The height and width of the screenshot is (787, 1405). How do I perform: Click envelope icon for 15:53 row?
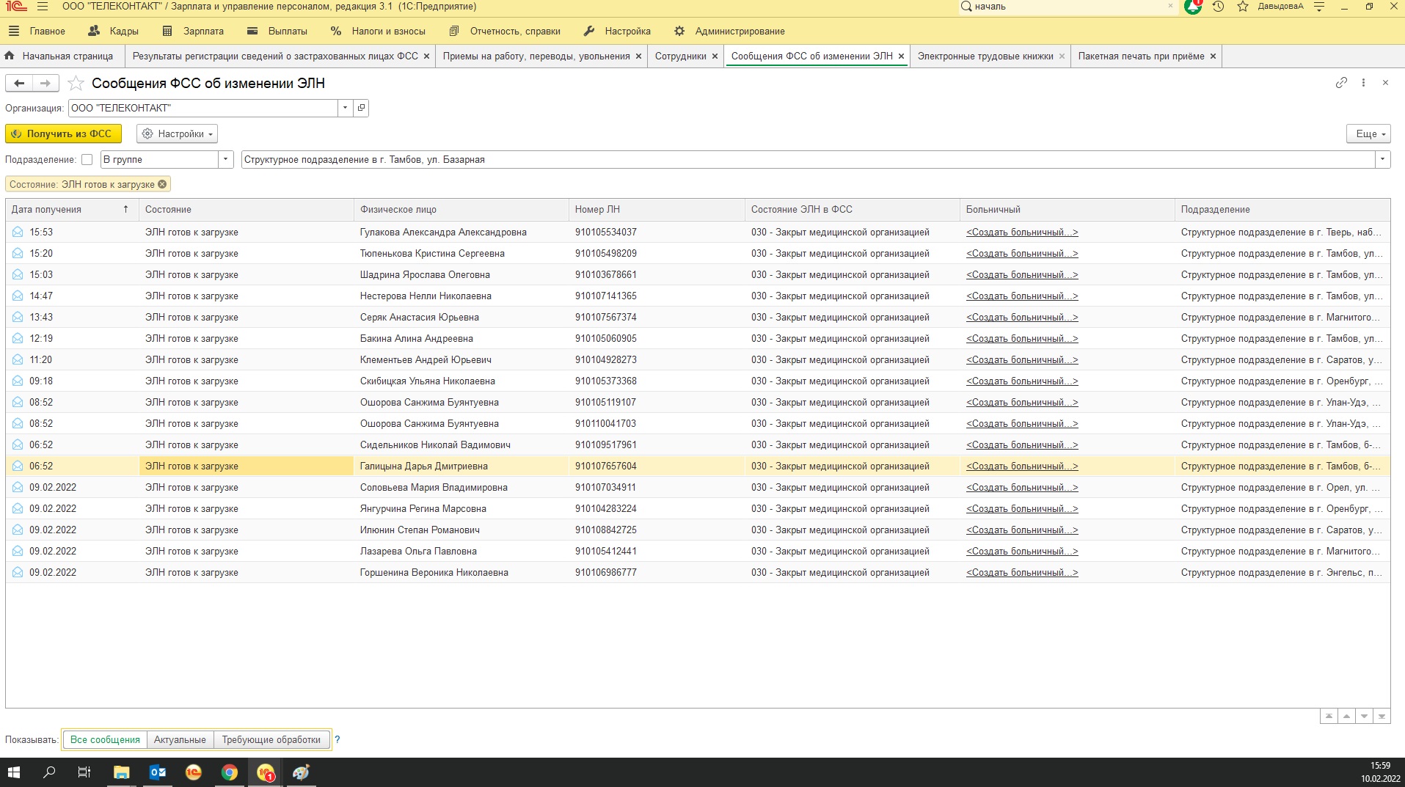18,232
